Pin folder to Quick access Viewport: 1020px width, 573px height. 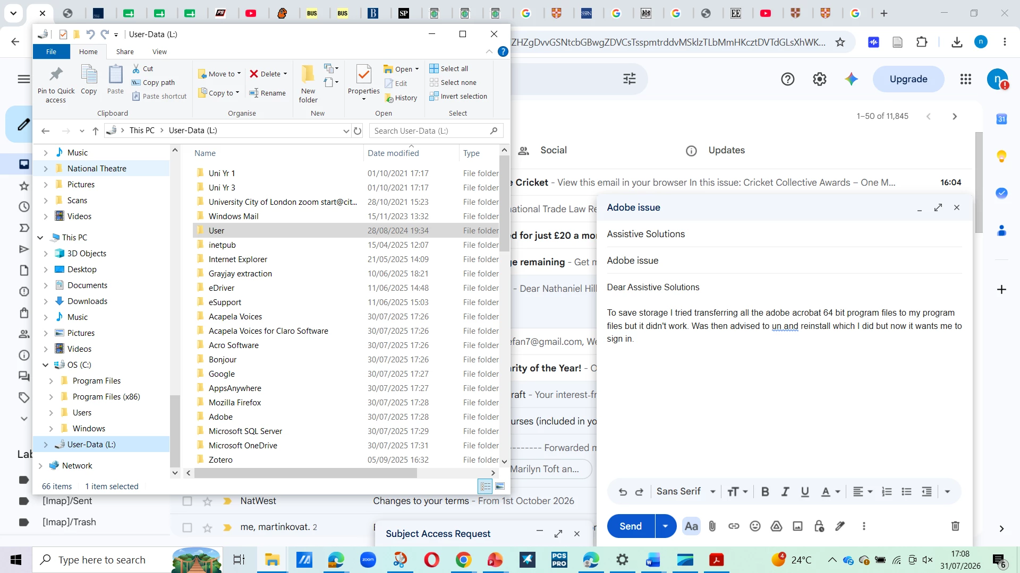[x=56, y=84]
